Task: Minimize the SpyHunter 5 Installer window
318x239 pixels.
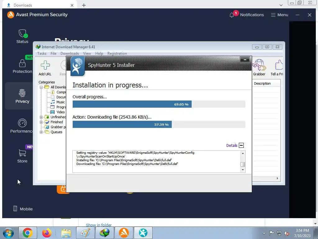Action: coord(245,60)
